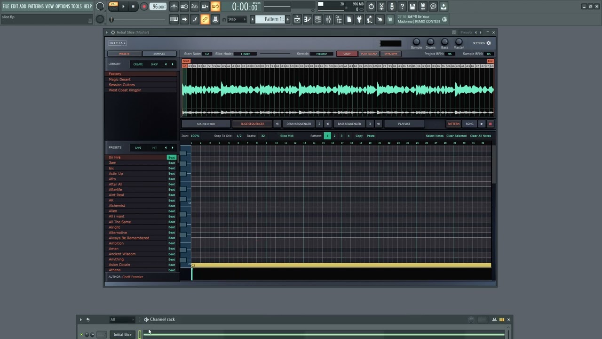Start playback with FL Studio play button
This screenshot has height=339, width=602.
tap(123, 7)
